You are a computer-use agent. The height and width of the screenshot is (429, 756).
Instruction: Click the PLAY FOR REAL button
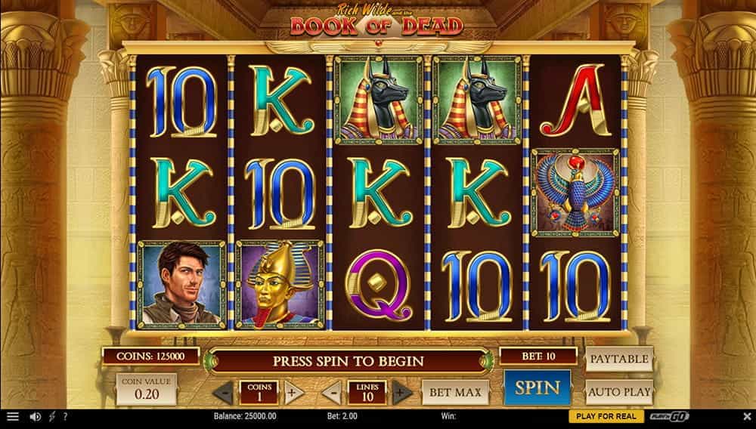click(606, 416)
